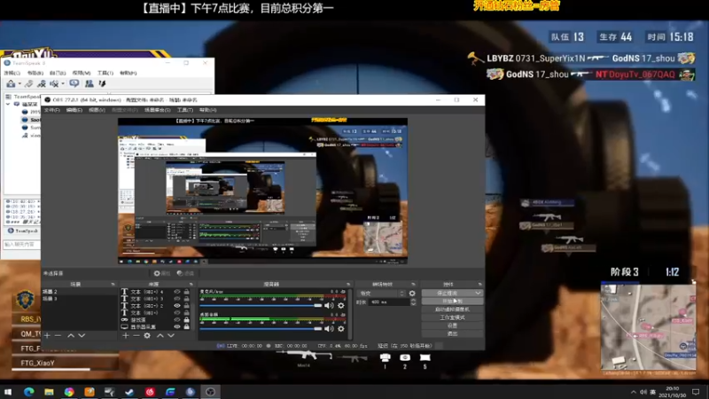Adjust the 麦克风/Aux volume slider

click(261, 306)
